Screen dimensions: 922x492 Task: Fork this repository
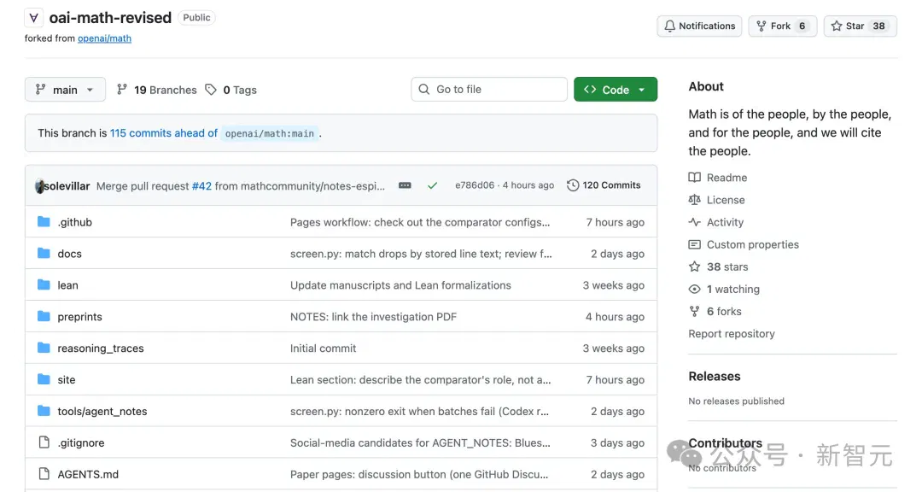click(x=783, y=26)
